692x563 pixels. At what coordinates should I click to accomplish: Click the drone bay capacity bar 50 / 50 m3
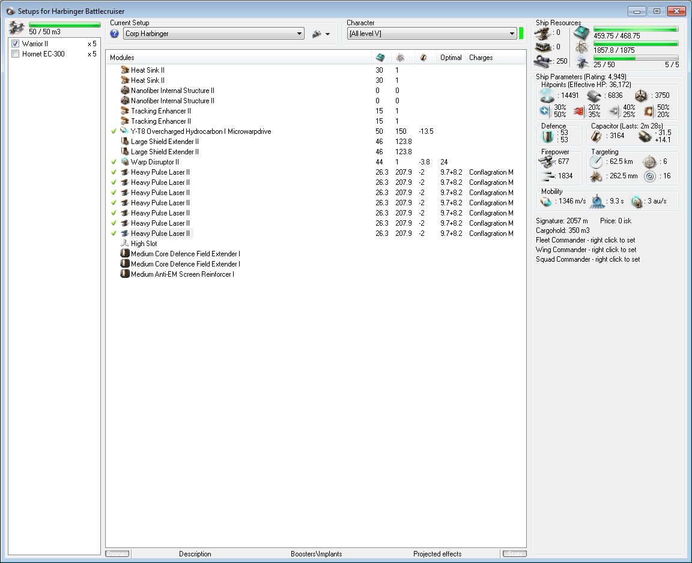tap(64, 25)
